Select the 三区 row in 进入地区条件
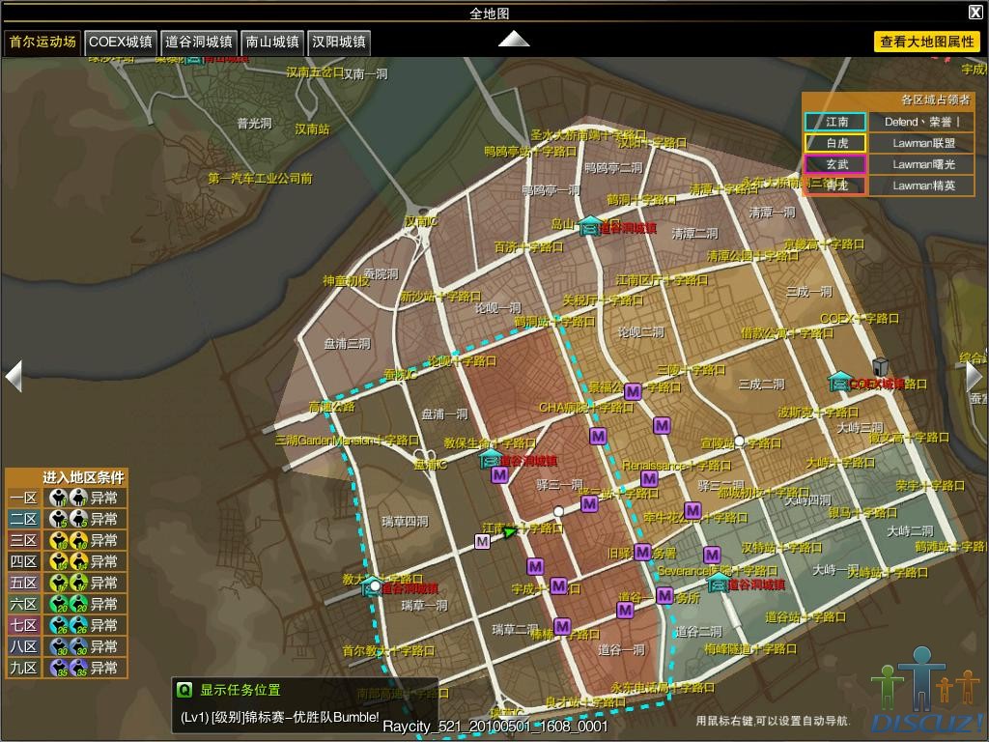The width and height of the screenshot is (989, 742). (67, 540)
